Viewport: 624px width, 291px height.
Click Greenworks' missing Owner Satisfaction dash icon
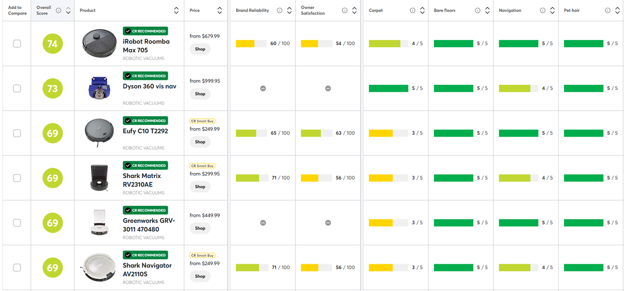click(x=328, y=223)
